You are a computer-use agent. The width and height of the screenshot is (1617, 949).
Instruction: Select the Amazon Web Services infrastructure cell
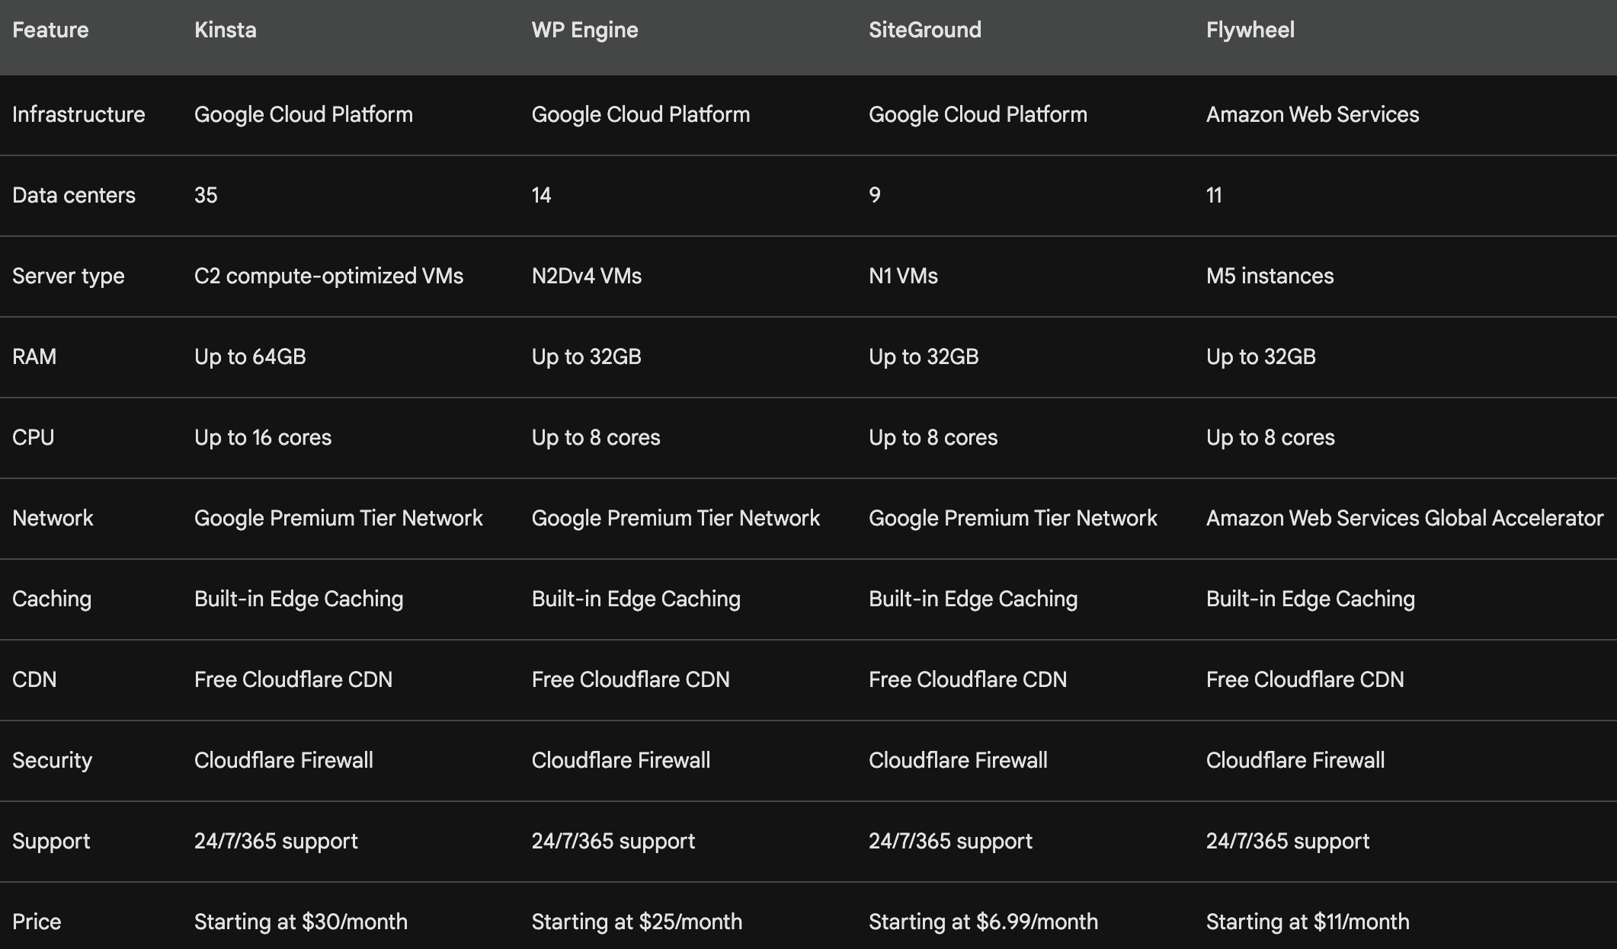point(1312,115)
